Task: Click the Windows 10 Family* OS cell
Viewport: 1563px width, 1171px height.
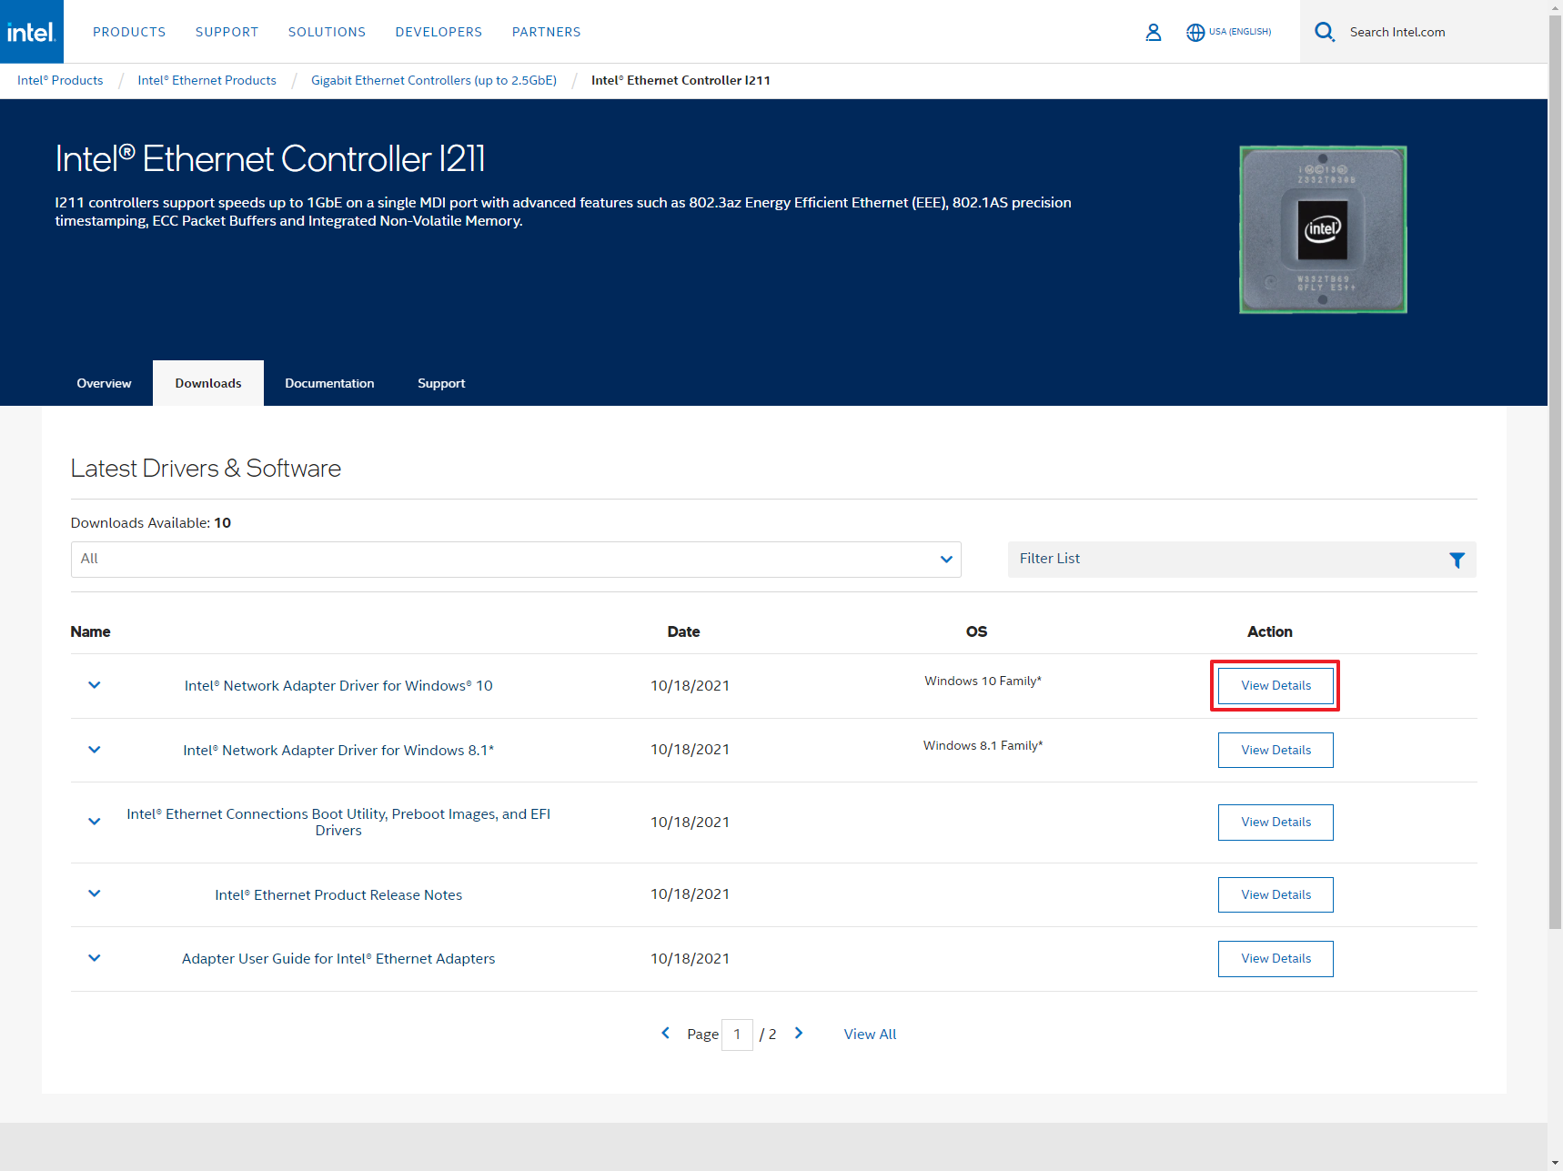Action: click(983, 681)
